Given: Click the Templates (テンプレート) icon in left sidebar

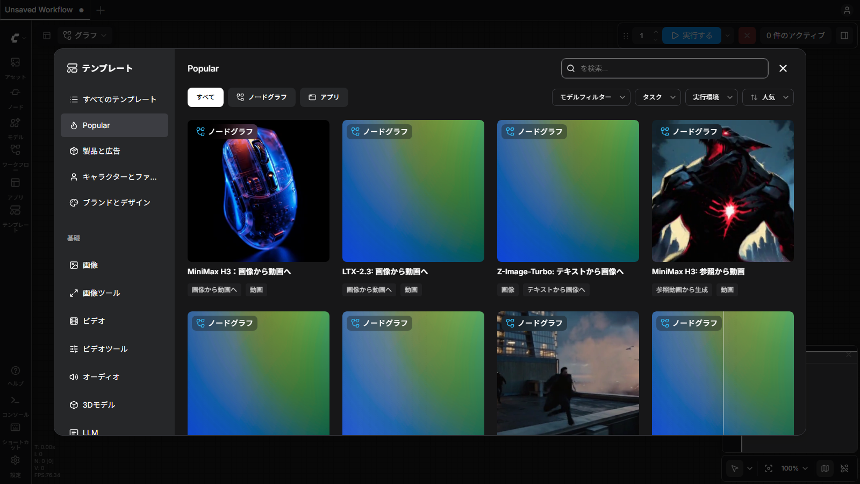Looking at the screenshot, I should [16, 210].
